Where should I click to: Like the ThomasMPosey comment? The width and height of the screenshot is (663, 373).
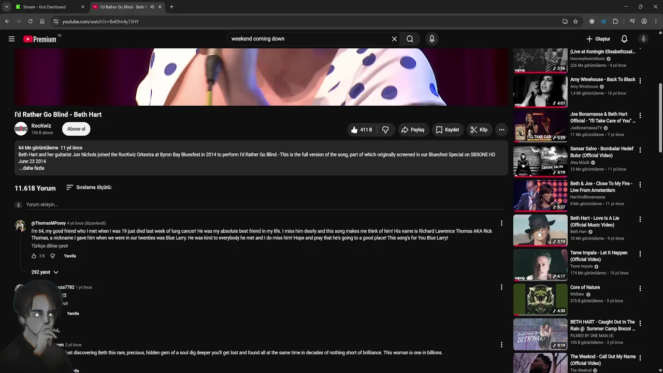pos(34,256)
